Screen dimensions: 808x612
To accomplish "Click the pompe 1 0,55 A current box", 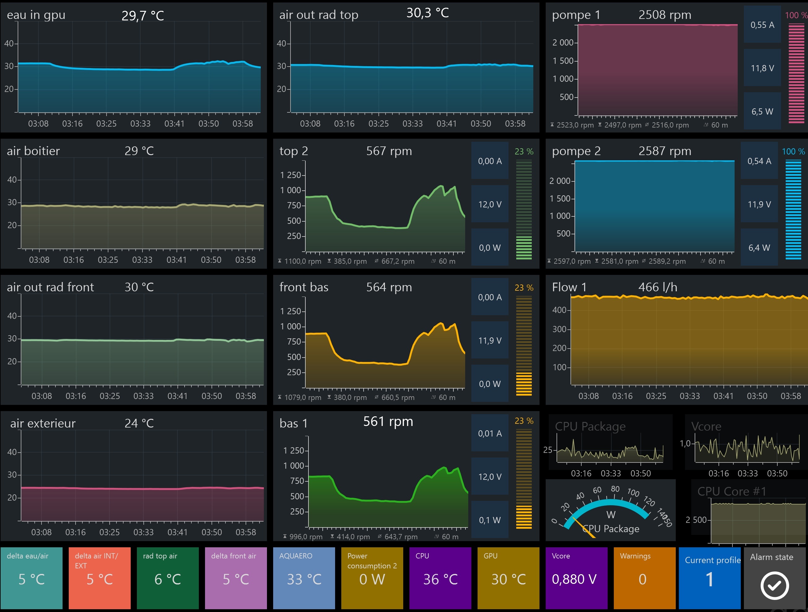I will pos(762,24).
